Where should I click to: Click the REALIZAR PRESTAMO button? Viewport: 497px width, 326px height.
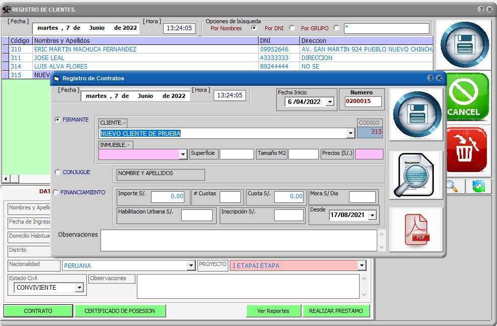[x=336, y=311]
